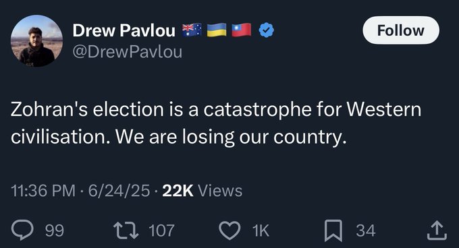The height and width of the screenshot is (248, 459).
Task: Click the 6/24/25 date
Action: (x=119, y=191)
